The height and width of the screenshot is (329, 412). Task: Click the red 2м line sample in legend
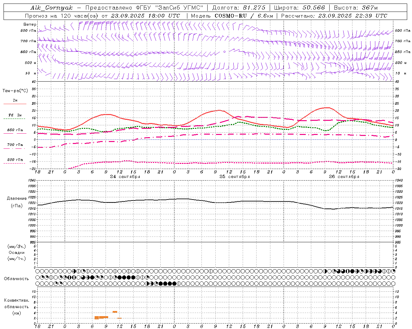15,104
